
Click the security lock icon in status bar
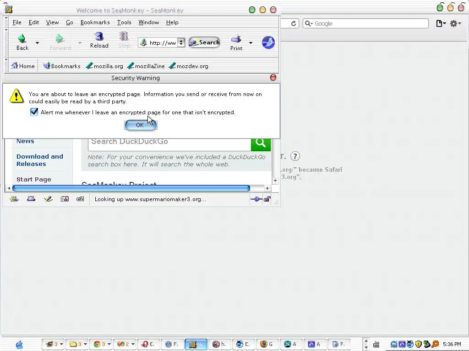pos(267,199)
